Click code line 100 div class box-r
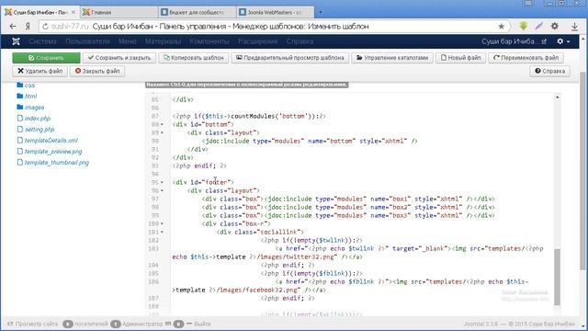Screen dimensions: 588x331 (x=236, y=223)
